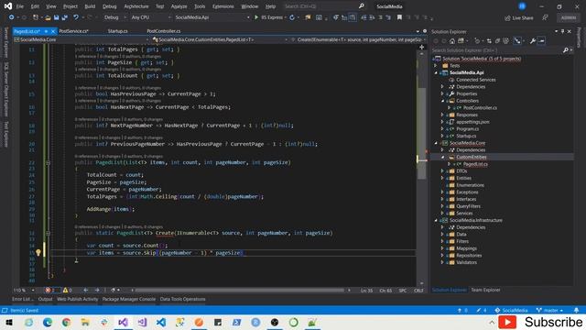Collapse the SocialMedia.Infrastructure project node
Screen dimensions: 586x330
436,220
